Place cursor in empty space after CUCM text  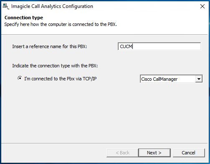pos(166,46)
